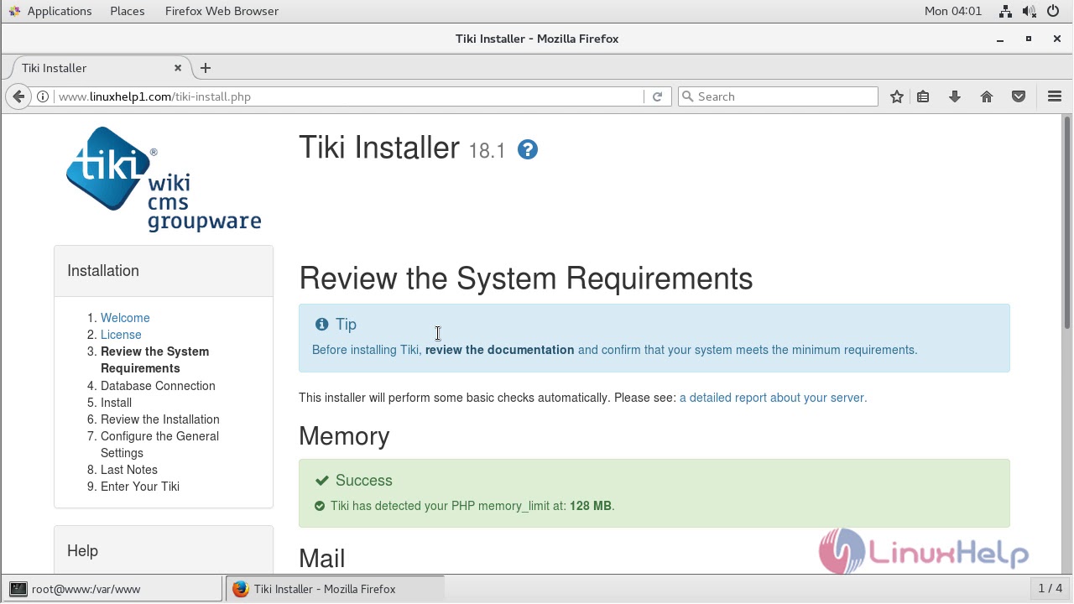Click the 128 MB memory limit value
This screenshot has width=1074, height=604.
click(590, 506)
